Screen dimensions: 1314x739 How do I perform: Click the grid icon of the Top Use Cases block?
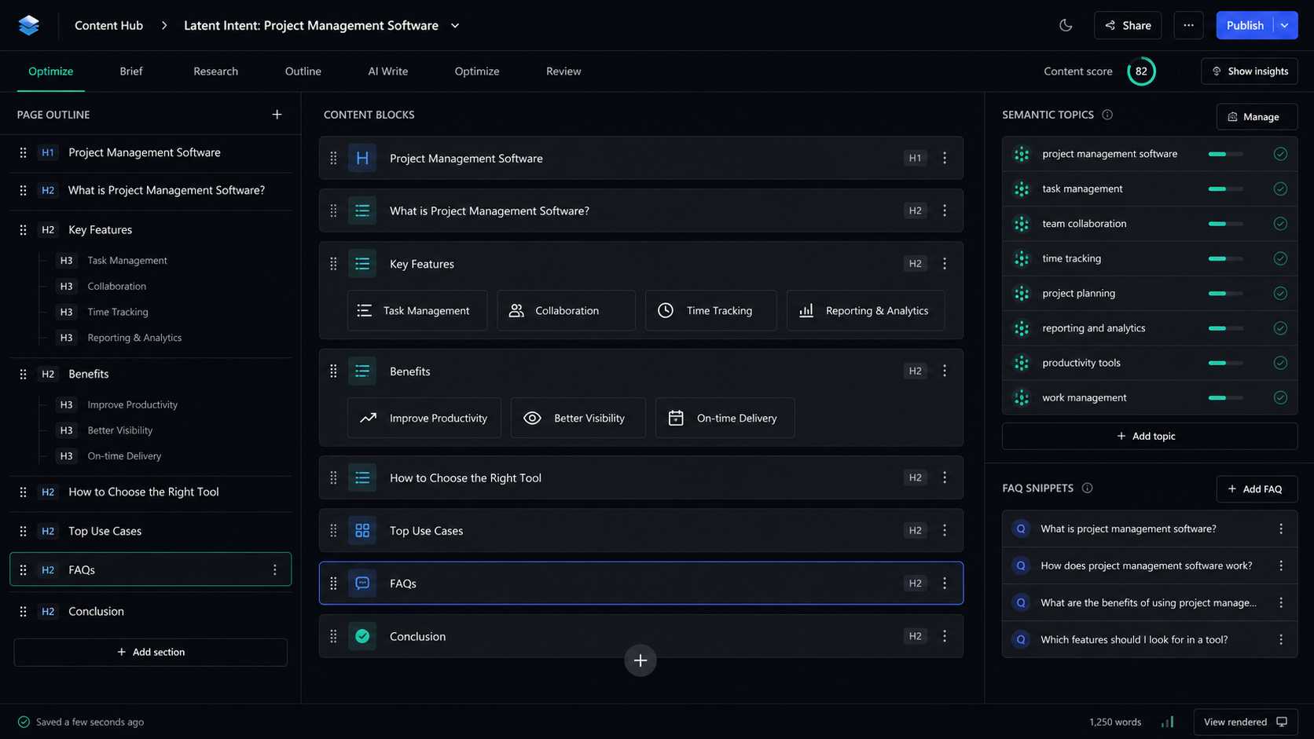(x=362, y=531)
